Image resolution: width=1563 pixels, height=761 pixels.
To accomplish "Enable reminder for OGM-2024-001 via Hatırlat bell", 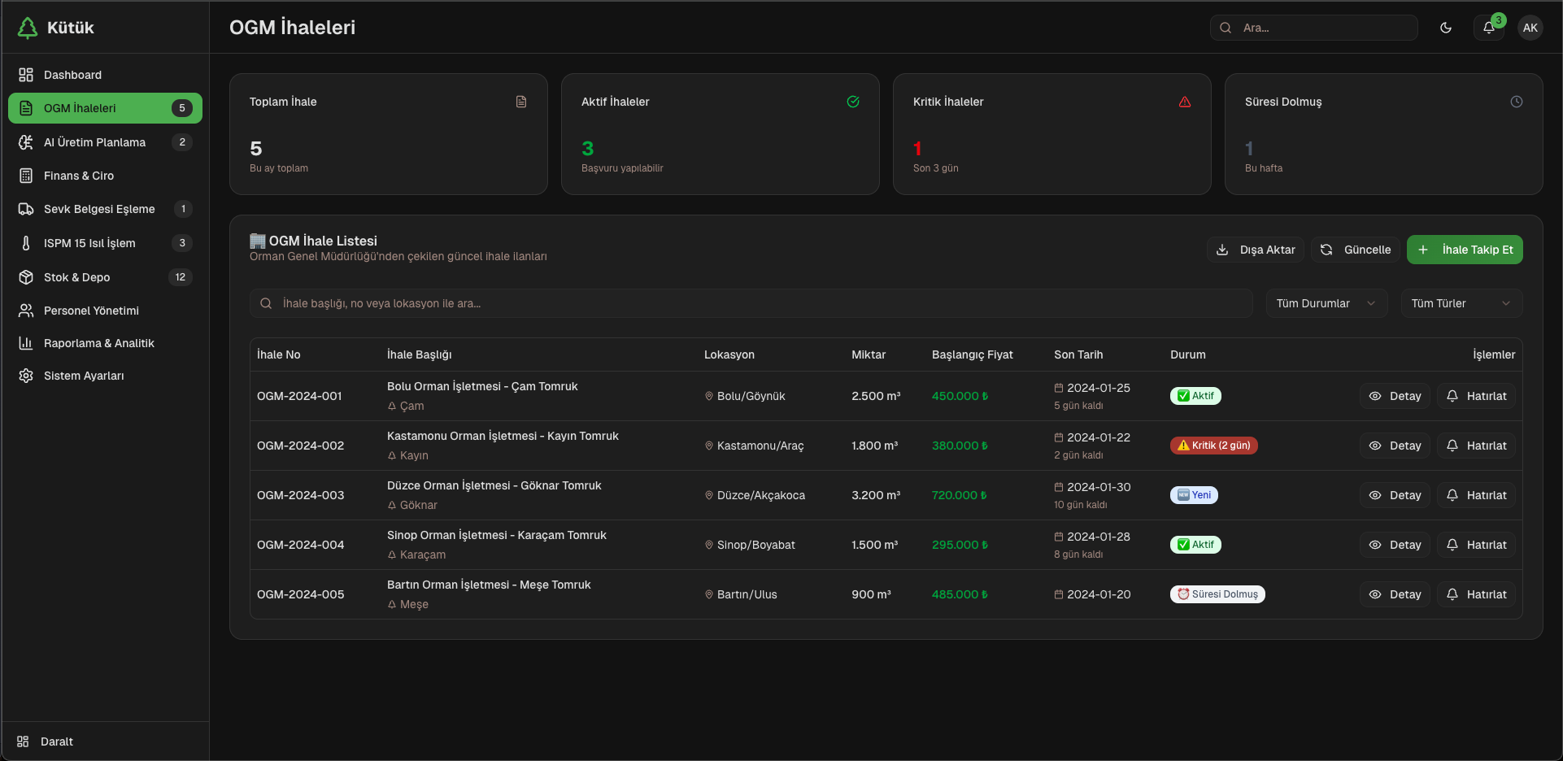I will (x=1477, y=396).
